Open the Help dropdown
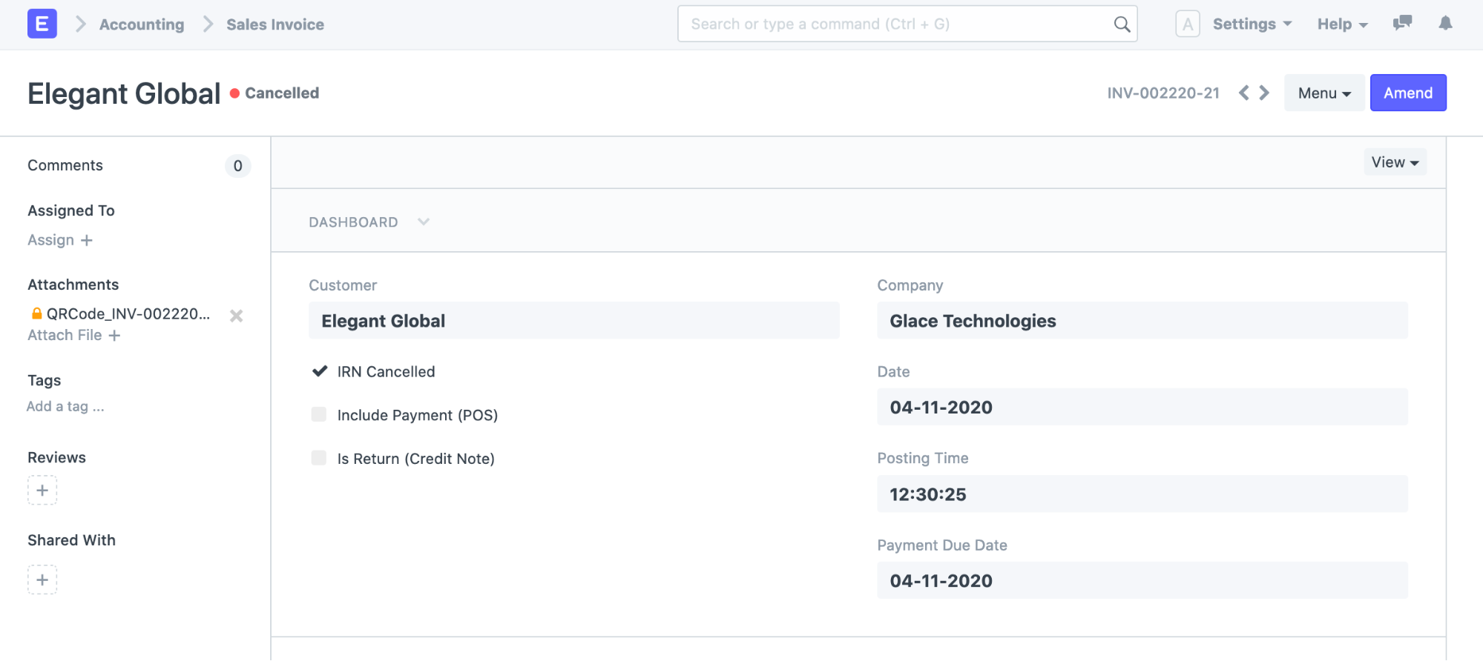The width and height of the screenshot is (1483, 661). pyautogui.click(x=1342, y=24)
